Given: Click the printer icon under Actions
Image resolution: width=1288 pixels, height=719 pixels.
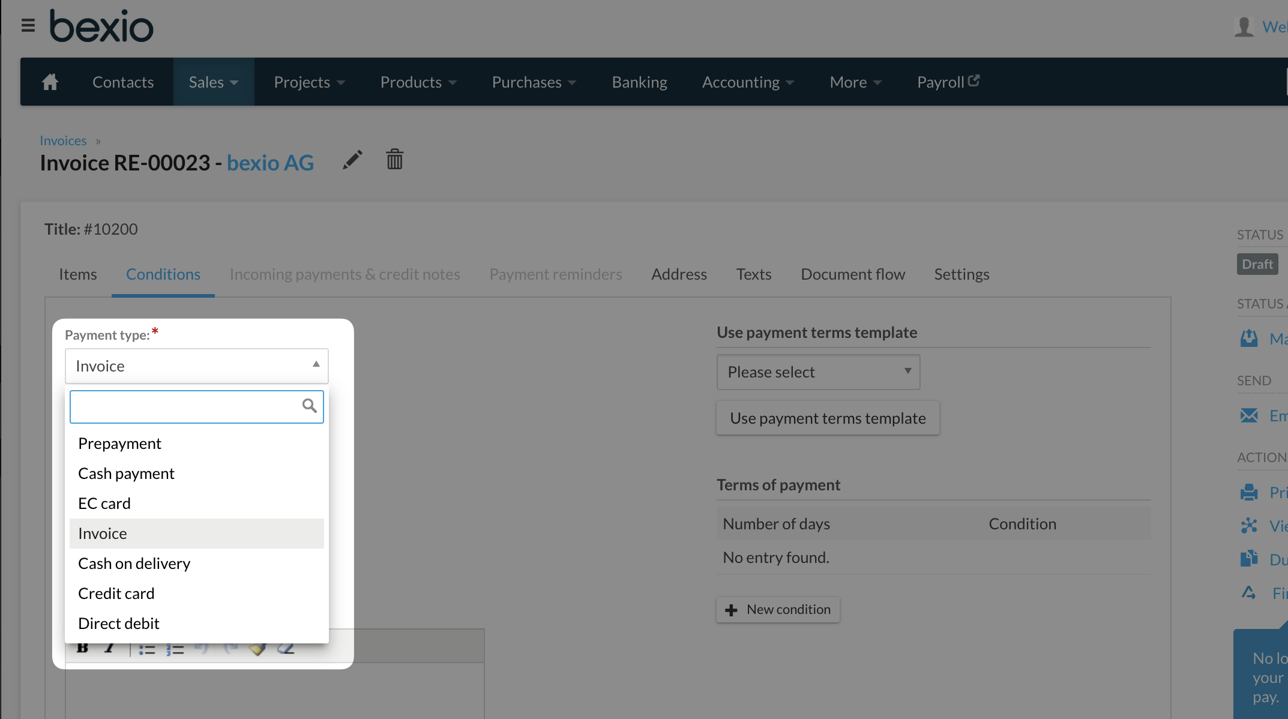Looking at the screenshot, I should click(1250, 492).
